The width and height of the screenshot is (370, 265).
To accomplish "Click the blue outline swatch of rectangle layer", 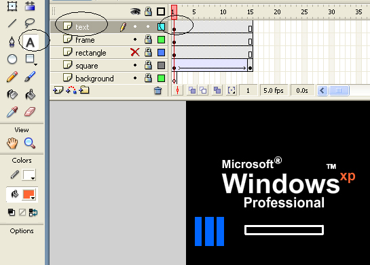I will (x=161, y=53).
